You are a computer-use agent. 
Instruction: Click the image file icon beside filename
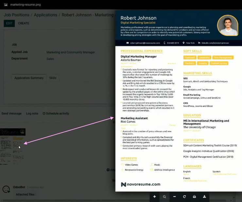click(6, 5)
